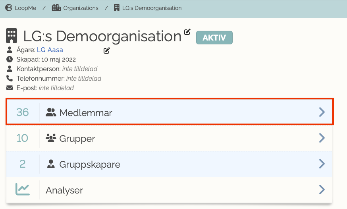Click the LoopMe globe icon in breadcrumb
The height and width of the screenshot is (209, 347).
pyautogui.click(x=8, y=8)
